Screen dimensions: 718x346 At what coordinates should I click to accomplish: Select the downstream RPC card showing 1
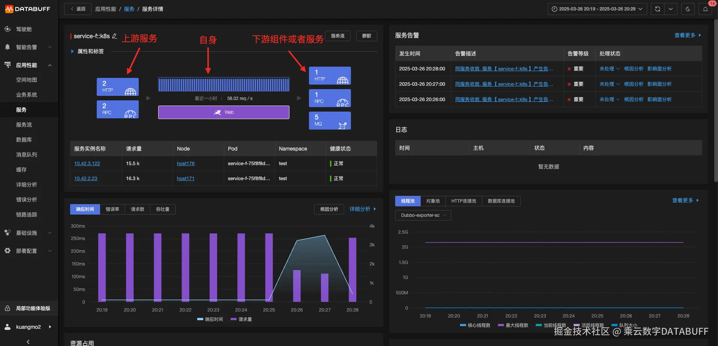(x=330, y=98)
